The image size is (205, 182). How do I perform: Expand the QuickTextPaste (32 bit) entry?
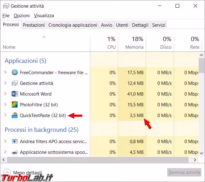(x=5, y=116)
